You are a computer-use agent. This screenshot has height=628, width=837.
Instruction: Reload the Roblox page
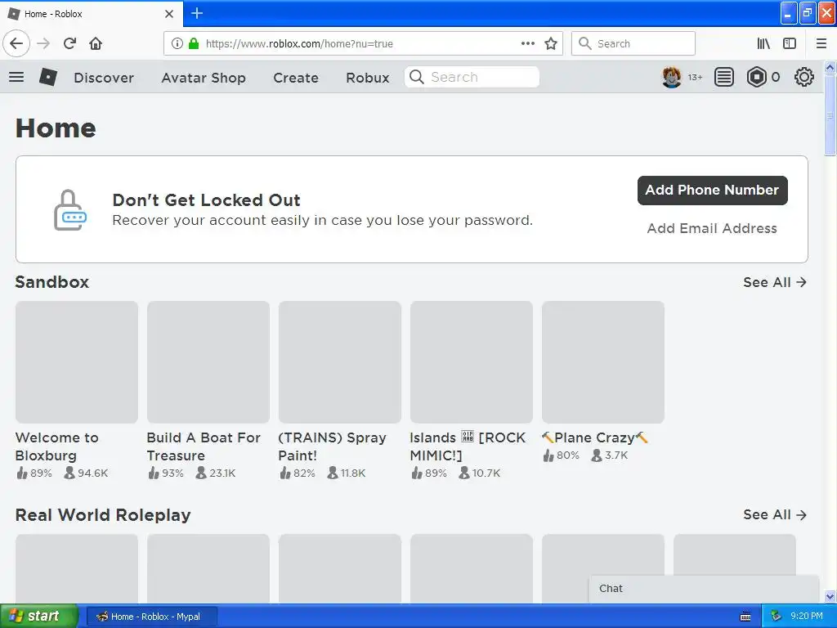pyautogui.click(x=69, y=44)
